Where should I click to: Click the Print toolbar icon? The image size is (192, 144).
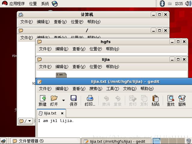[x=90, y=100]
